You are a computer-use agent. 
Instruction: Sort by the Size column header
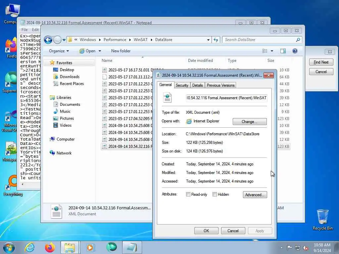[x=278, y=61]
